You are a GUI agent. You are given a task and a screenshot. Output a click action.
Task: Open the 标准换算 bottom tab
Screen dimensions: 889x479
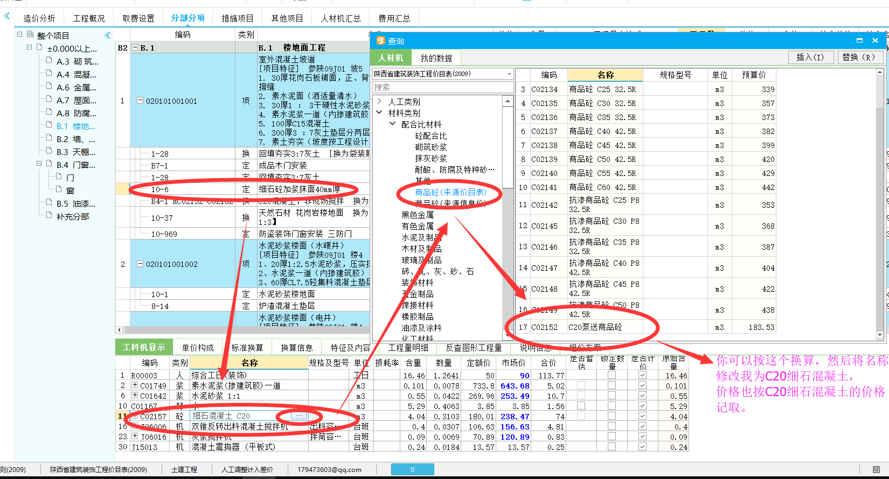click(x=247, y=348)
